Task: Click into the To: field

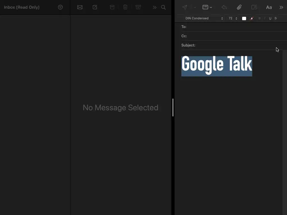Action: point(234,27)
